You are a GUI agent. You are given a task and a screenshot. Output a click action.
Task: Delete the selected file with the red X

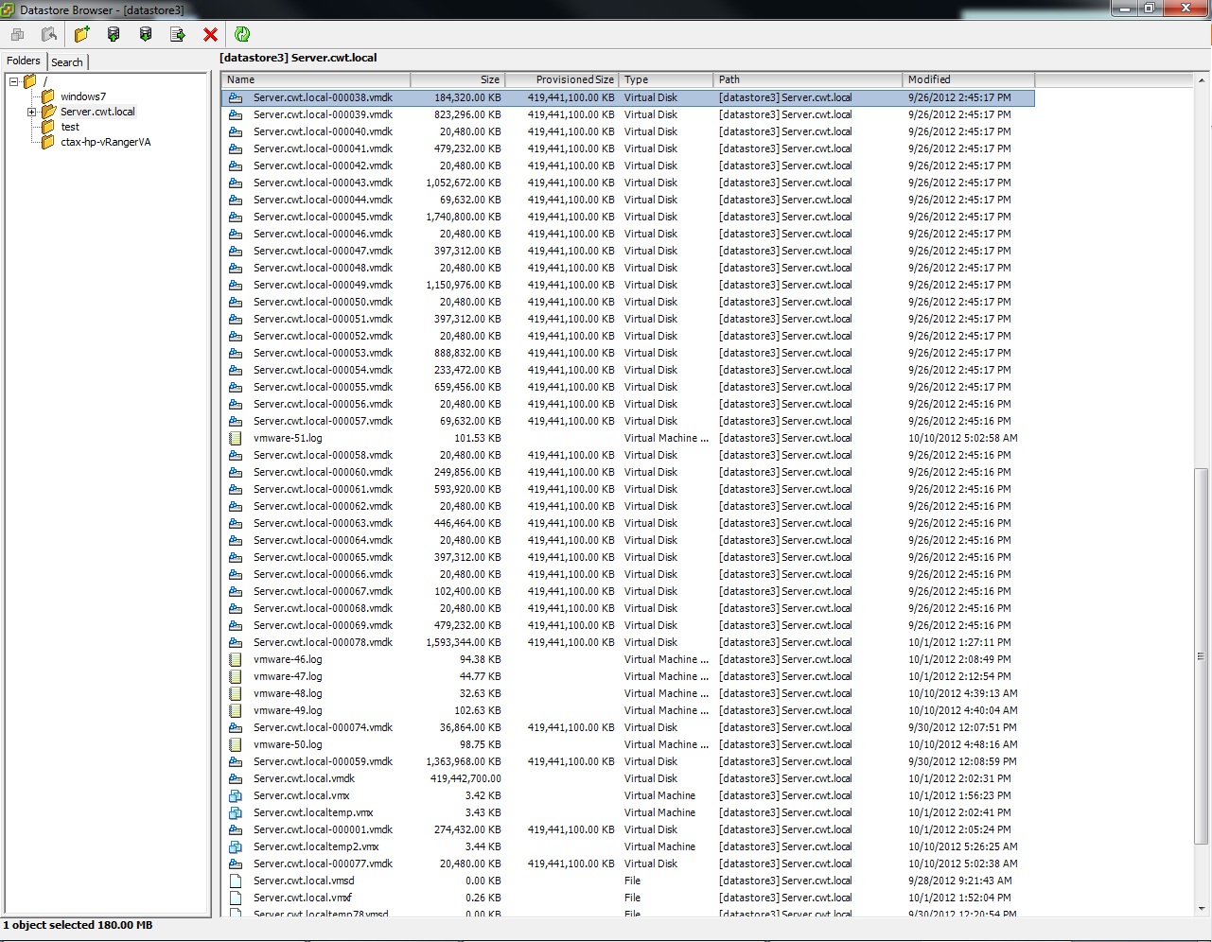coord(210,33)
